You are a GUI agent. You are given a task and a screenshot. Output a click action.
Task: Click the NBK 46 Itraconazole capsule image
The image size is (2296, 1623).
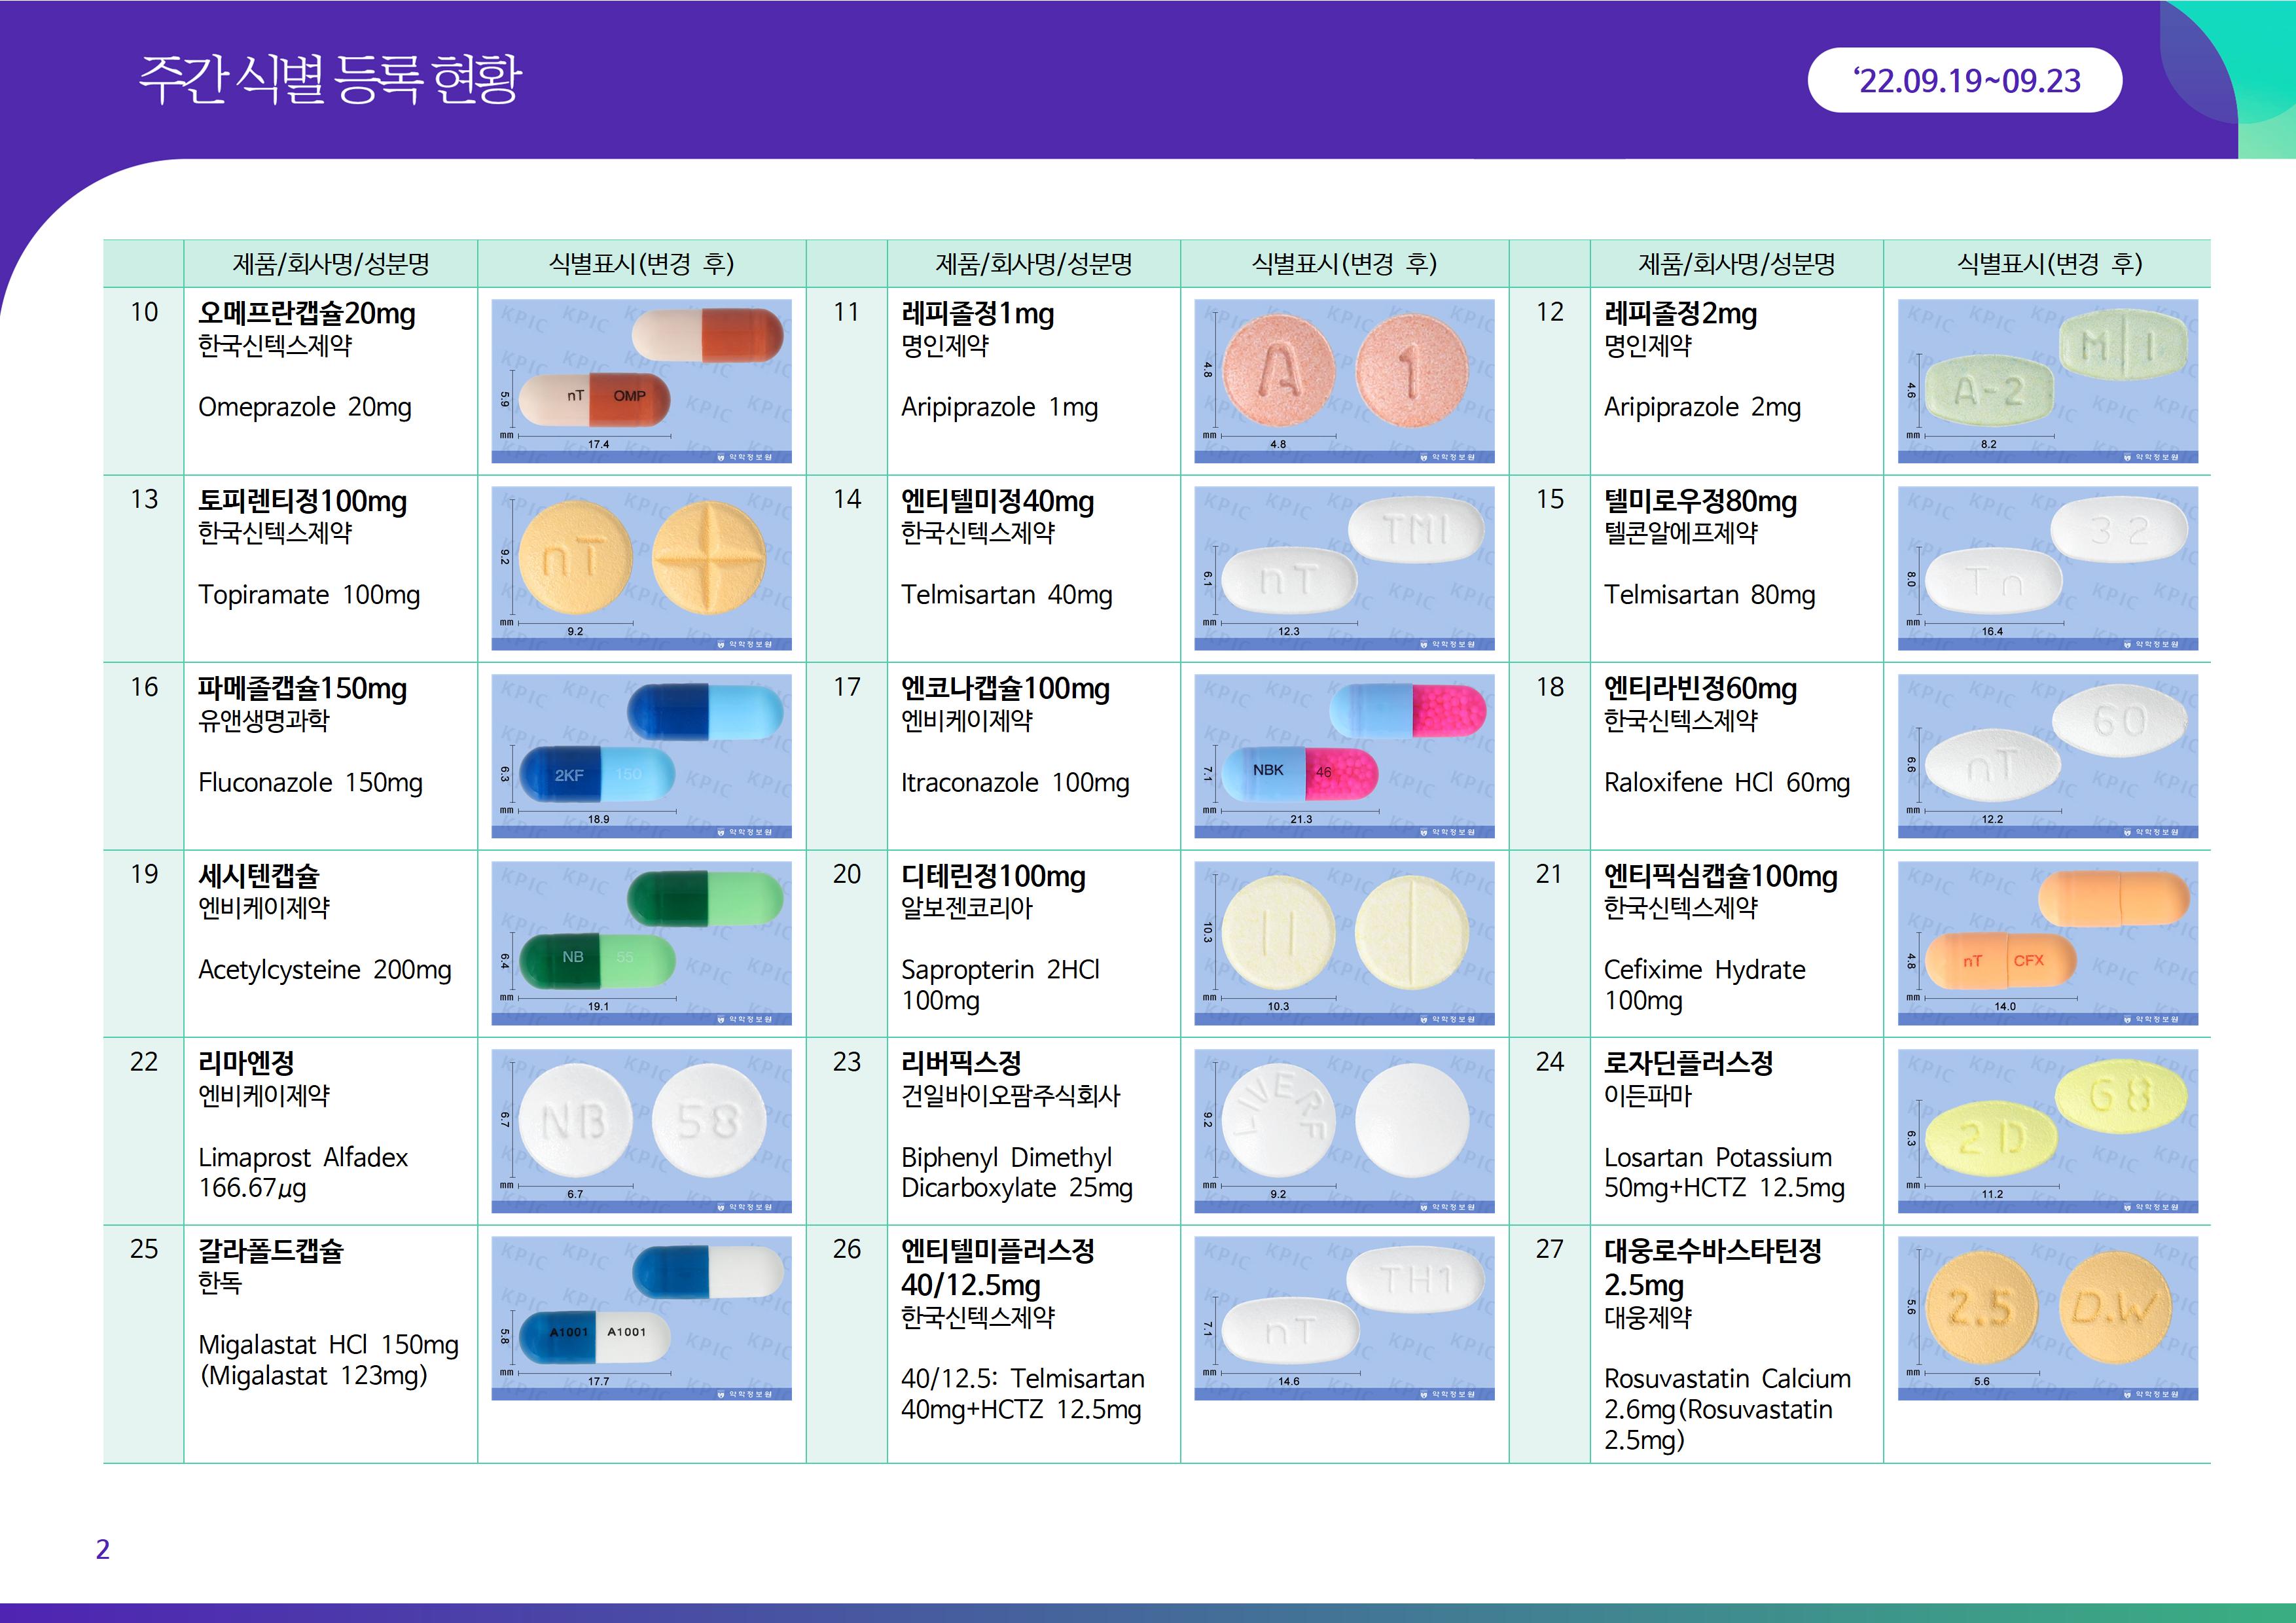pos(1344,756)
